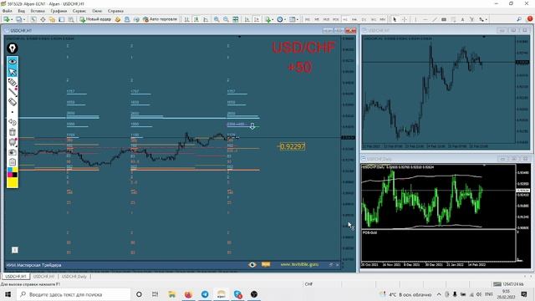This screenshot has width=535, height=301.
Task: Open the Market Watch panel icon
Action: (x=33, y=19)
